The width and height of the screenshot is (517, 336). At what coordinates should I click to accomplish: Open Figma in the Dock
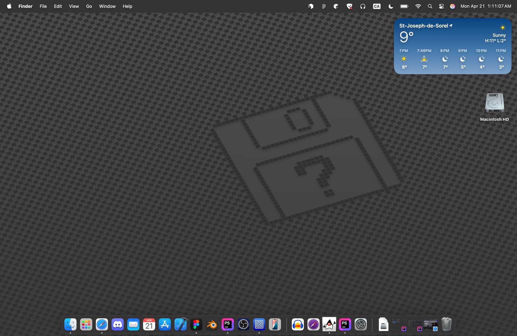pos(196,324)
